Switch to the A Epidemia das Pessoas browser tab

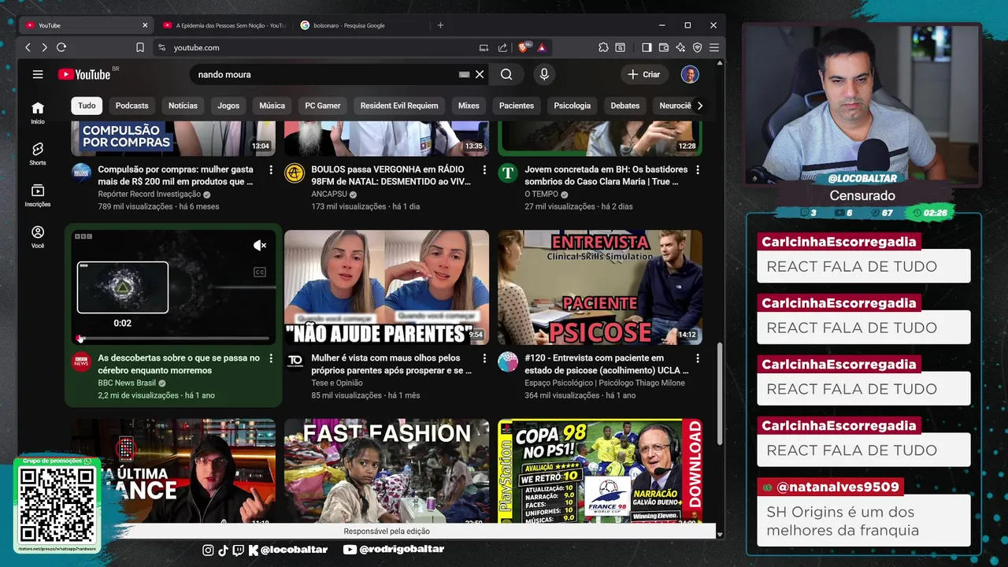[224, 25]
